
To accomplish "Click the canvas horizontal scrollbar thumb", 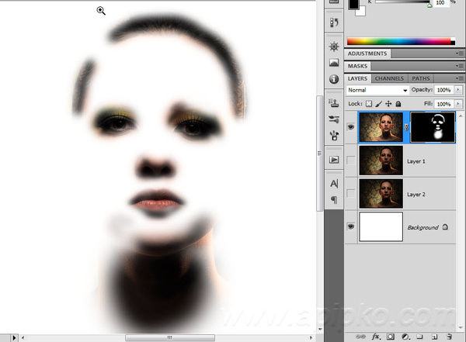I will [x=169, y=337].
